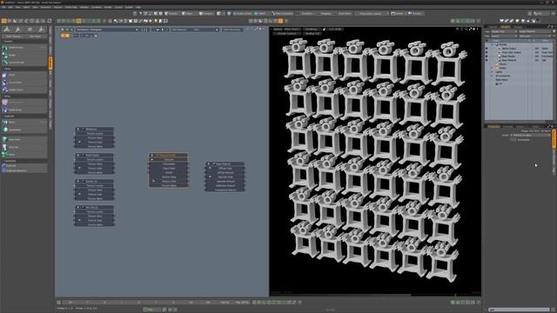Screen dimensions: 557x313
Task: Click the timeline frame slider
Action: click(140, 303)
